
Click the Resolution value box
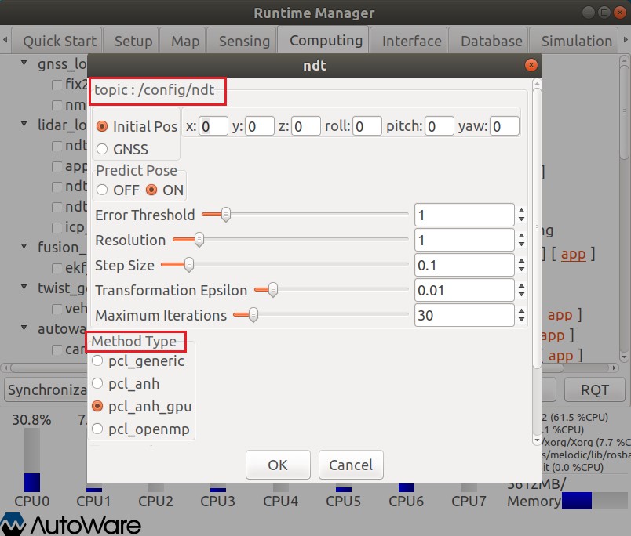tap(465, 240)
